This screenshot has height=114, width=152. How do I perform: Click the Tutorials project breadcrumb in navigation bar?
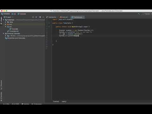[x=5, y=14]
